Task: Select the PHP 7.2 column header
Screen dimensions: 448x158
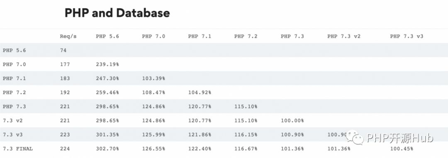Action: (x=246, y=36)
